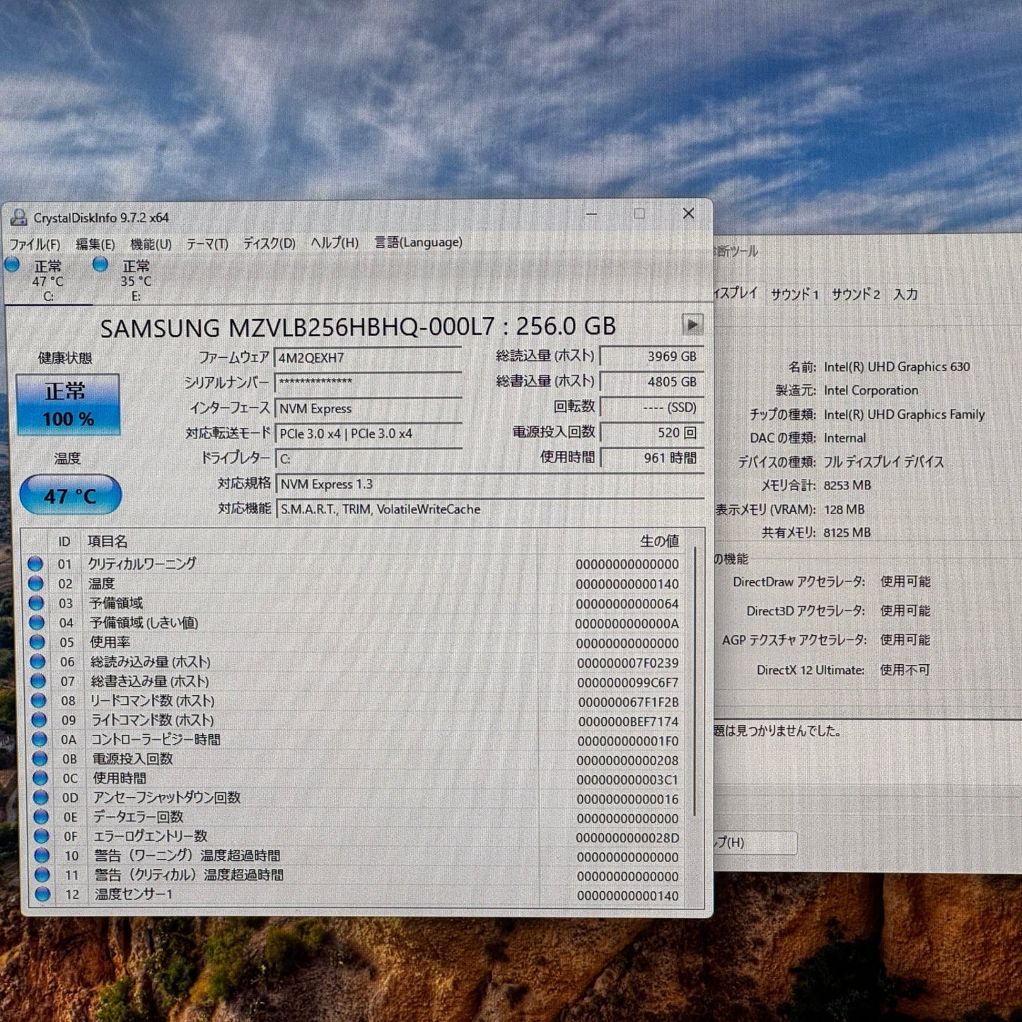The image size is (1022, 1022).
Task: Open the ディスク(D) menu
Action: pos(269,243)
